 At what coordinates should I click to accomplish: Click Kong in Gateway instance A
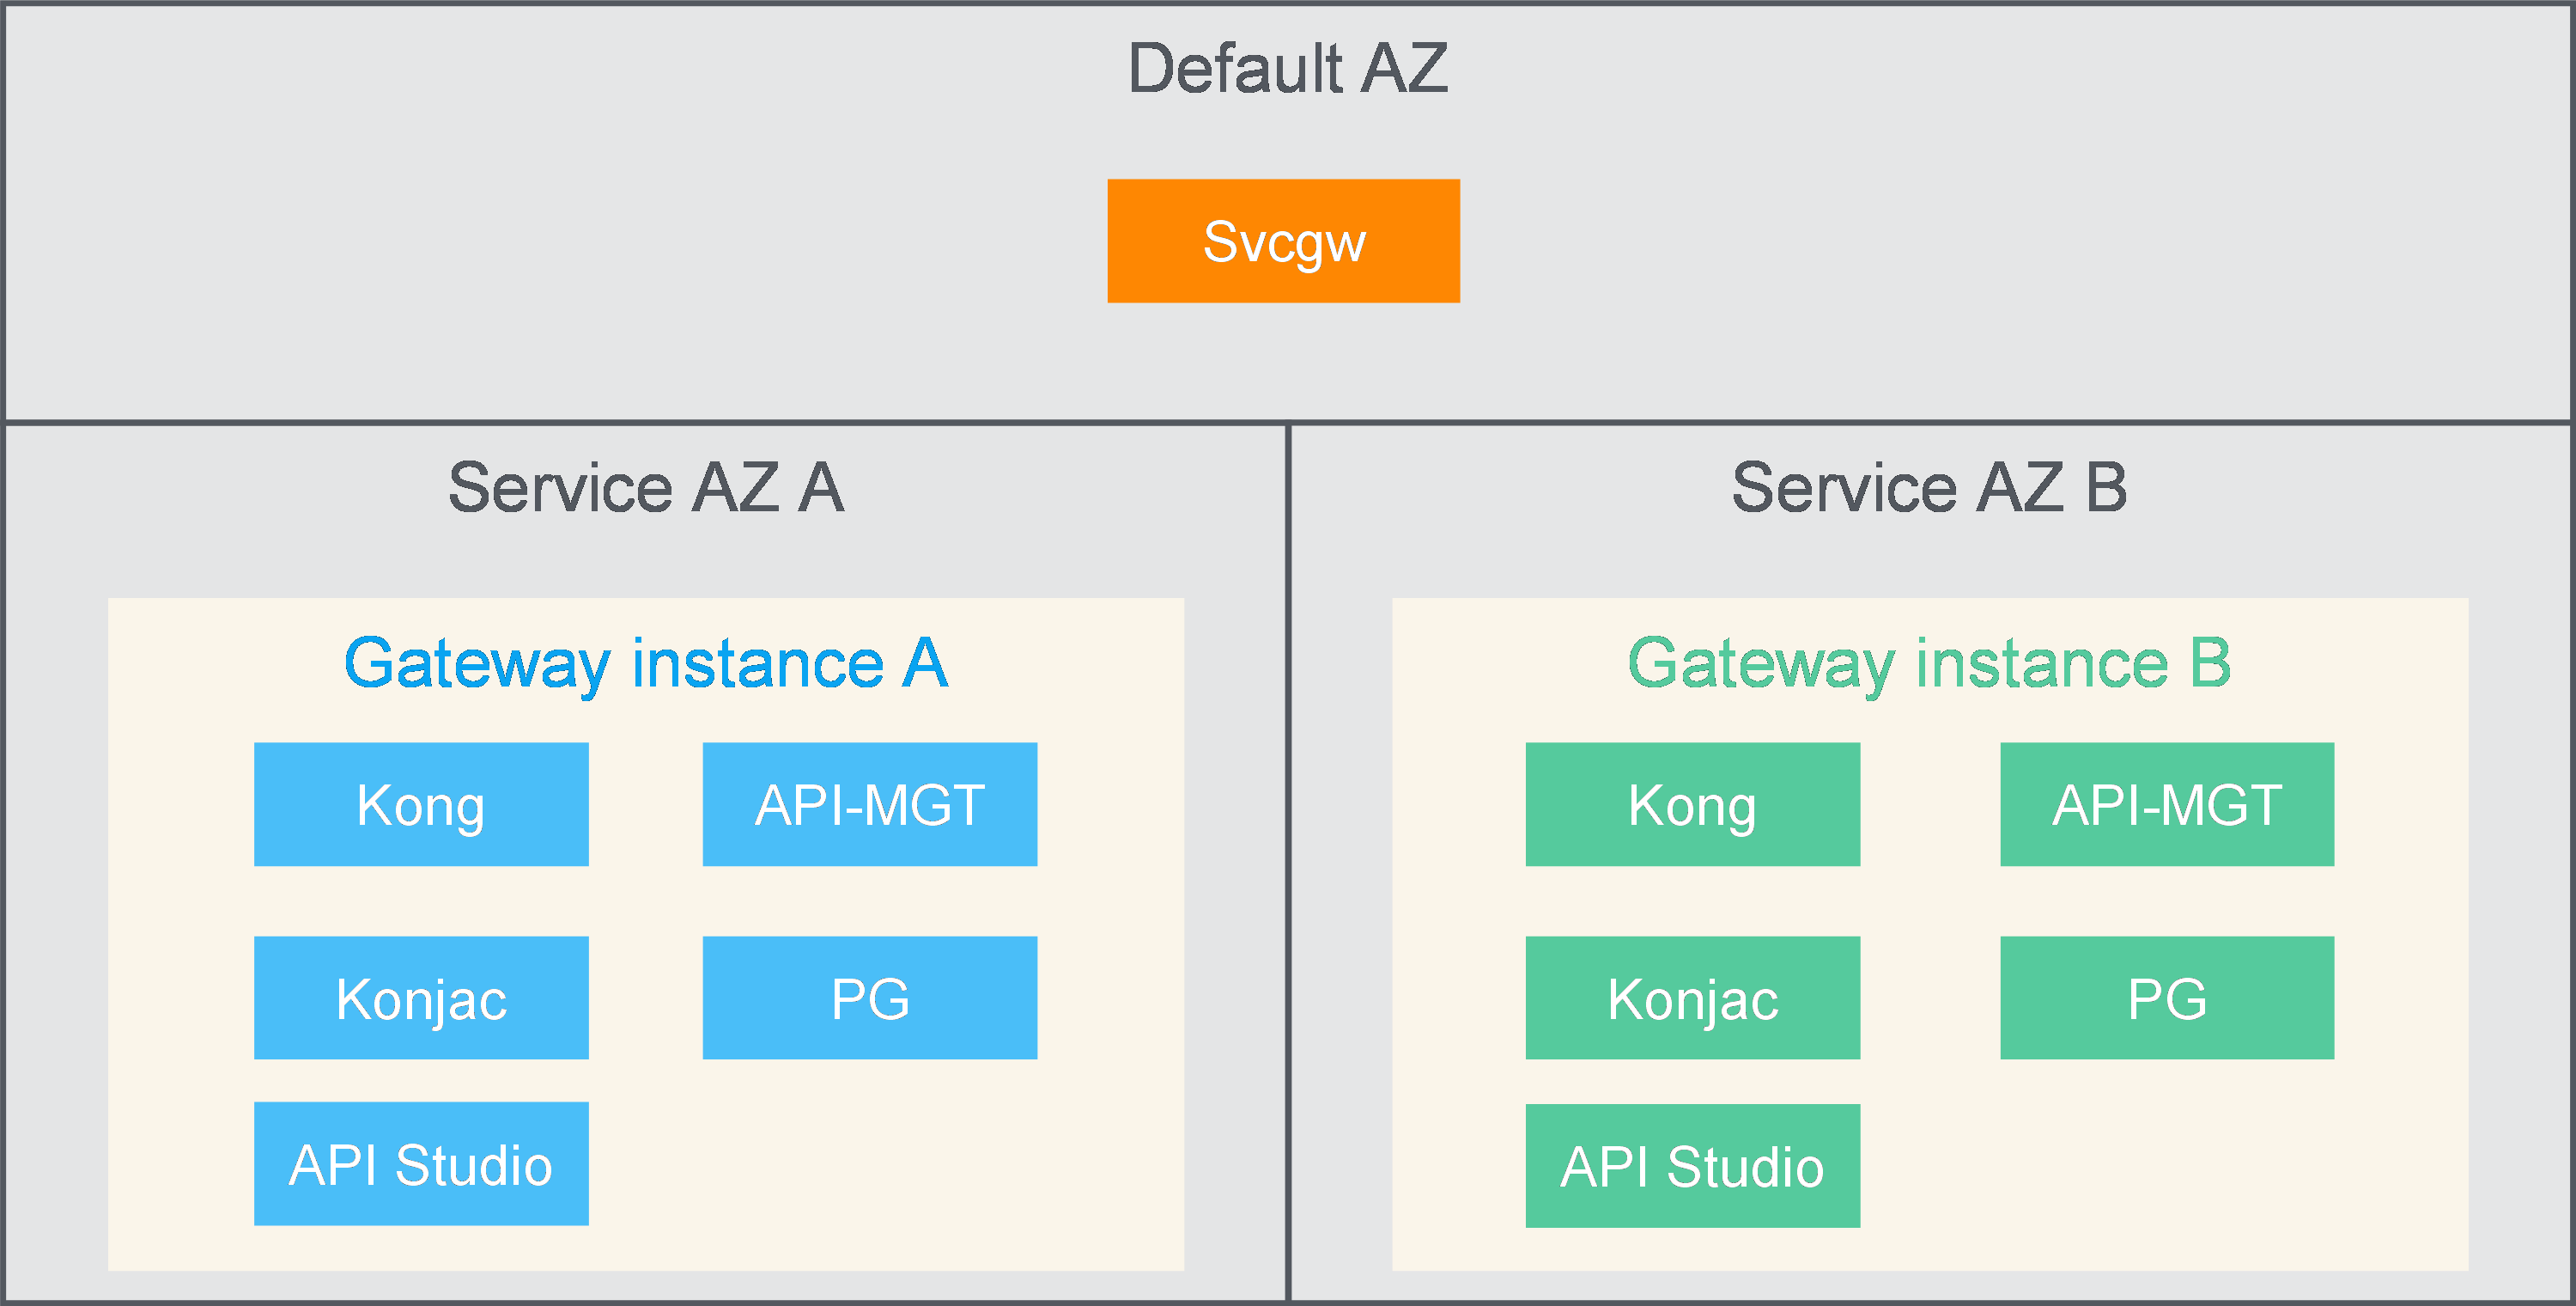point(421,804)
